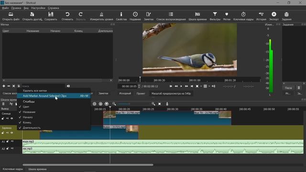306x172 pixels.
Task: Open the Свойства (Properties) icon
Action: 121,16
